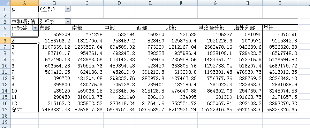
Task: Open the 行标签 filter dropdown
Action: tap(35, 28)
